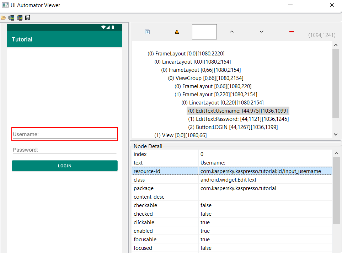
Task: Save the snapshot with floppy disk icon
Action: (28, 18)
